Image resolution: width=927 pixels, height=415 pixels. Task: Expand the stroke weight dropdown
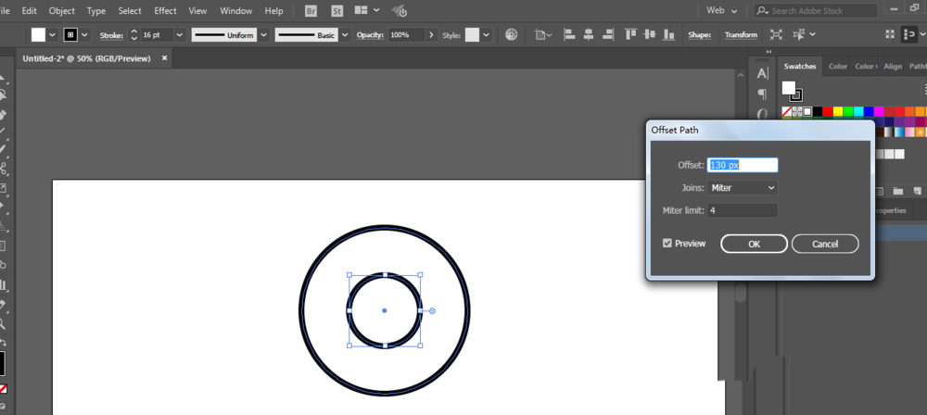click(179, 34)
